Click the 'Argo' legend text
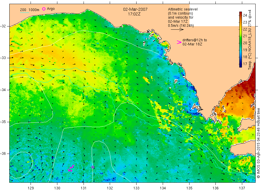This screenshot has width=262, height=192. [x=51, y=9]
